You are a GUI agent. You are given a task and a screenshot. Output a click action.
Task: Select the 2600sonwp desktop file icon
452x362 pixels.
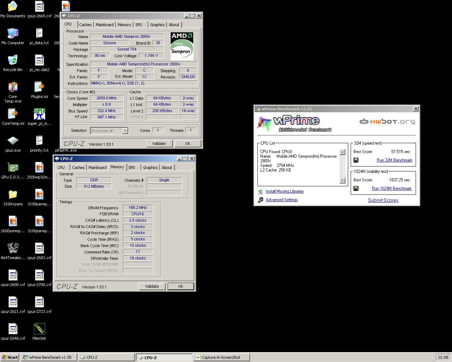[13, 221]
